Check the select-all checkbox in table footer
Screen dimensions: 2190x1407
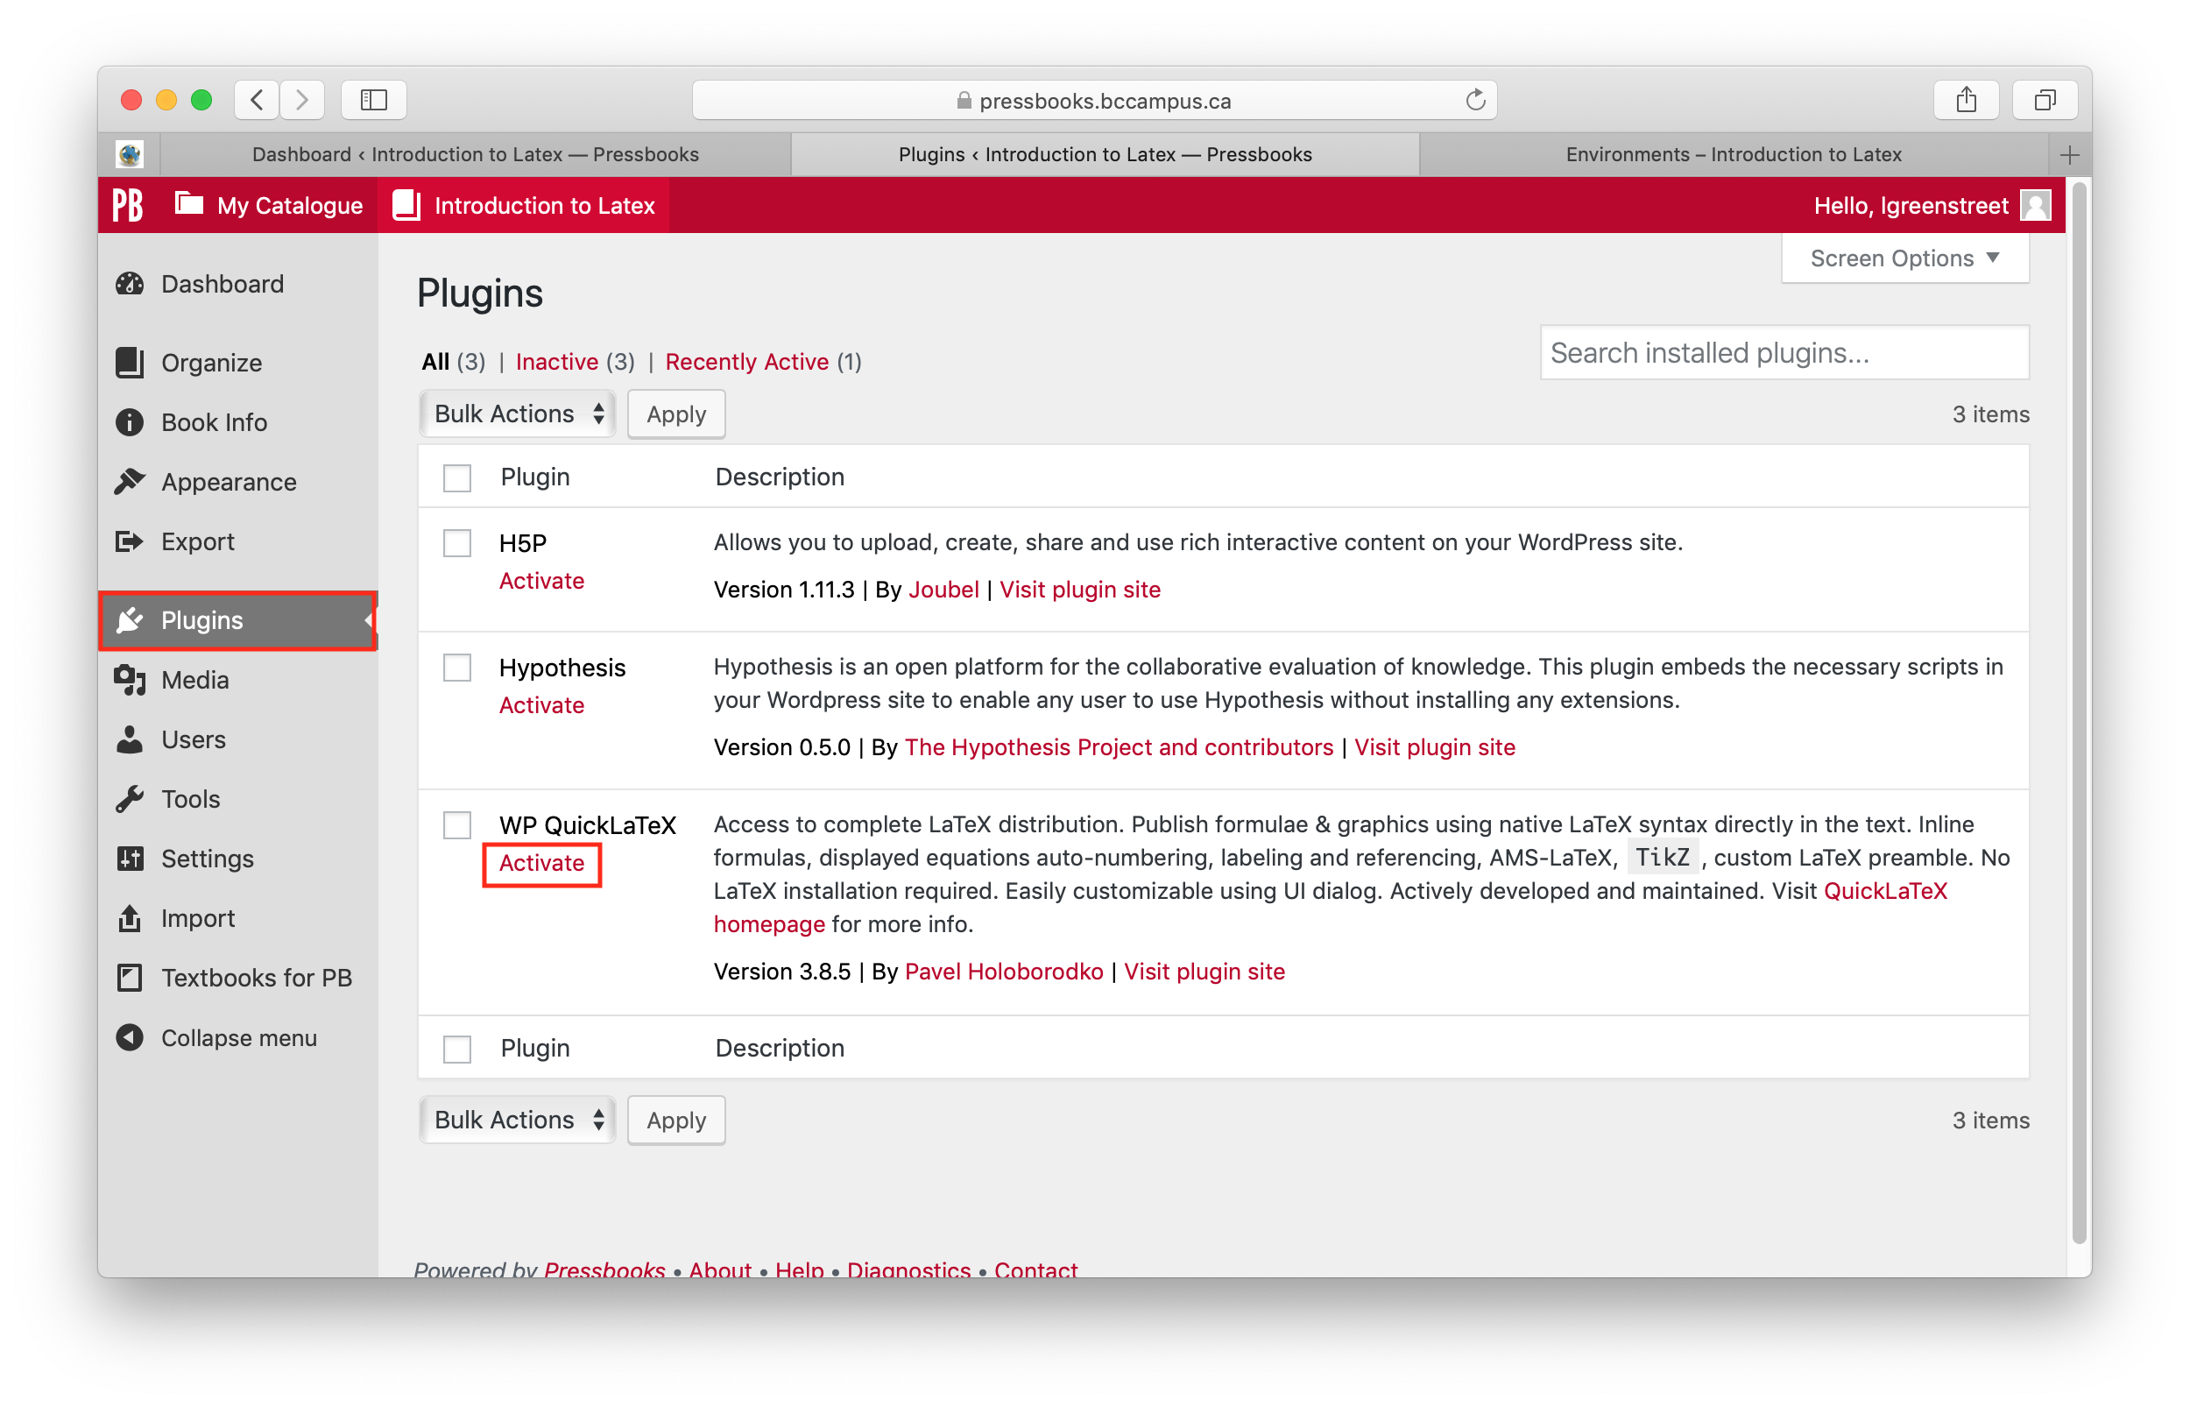(x=457, y=1049)
